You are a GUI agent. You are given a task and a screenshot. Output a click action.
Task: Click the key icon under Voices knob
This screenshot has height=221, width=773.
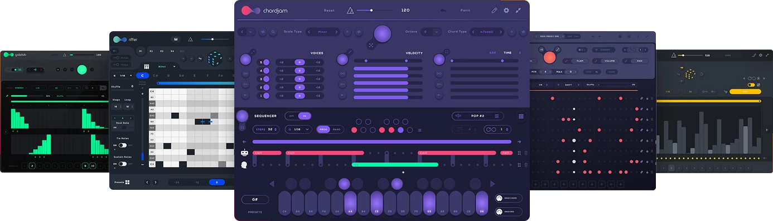pyautogui.click(x=245, y=85)
